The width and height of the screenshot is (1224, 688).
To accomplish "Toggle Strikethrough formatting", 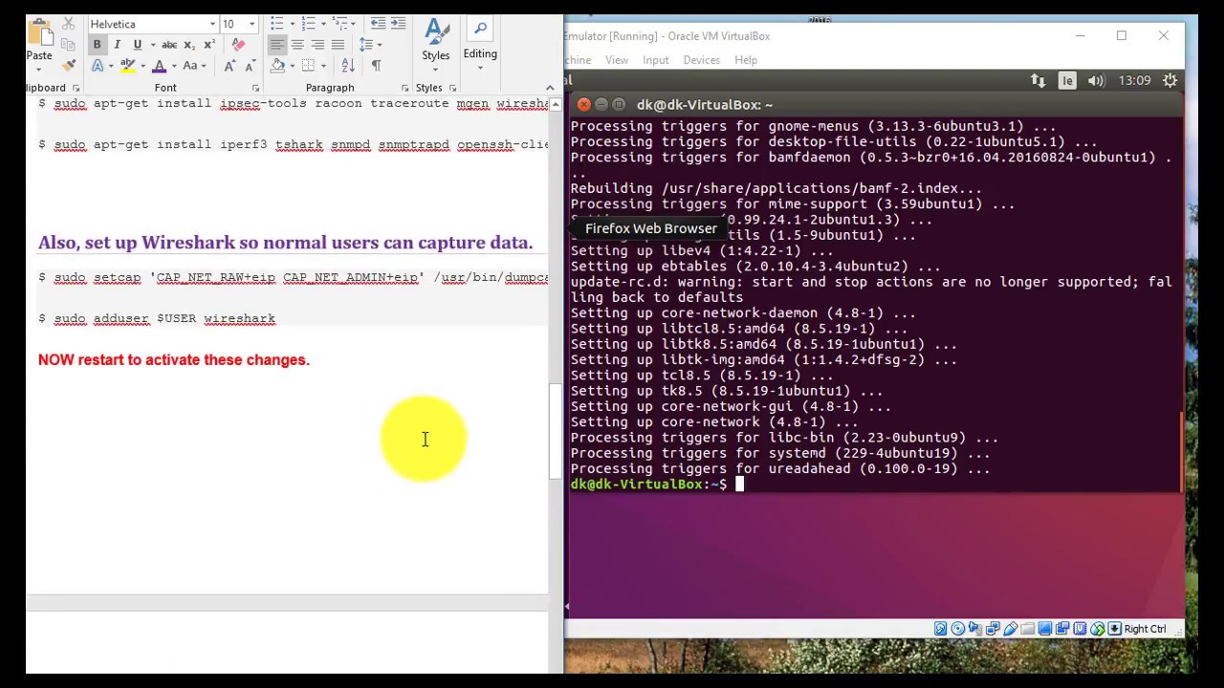I will [x=169, y=45].
